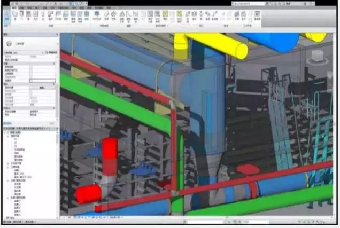
Task: Select the Vertical opening tool
Action: pos(208,16)
